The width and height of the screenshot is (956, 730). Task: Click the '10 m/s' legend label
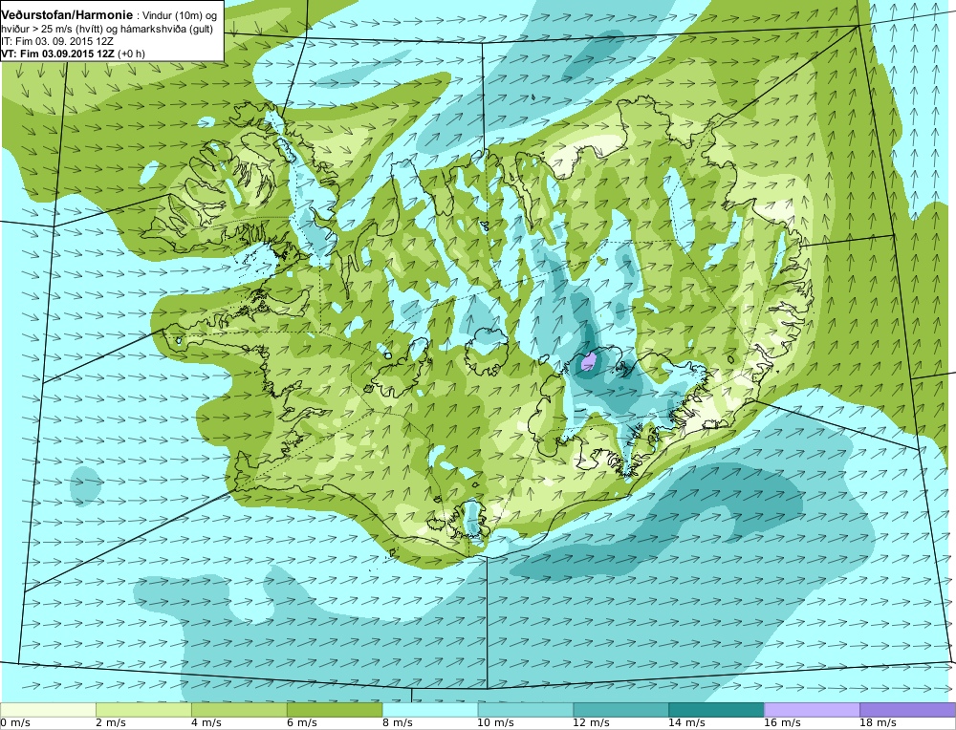tap(495, 723)
